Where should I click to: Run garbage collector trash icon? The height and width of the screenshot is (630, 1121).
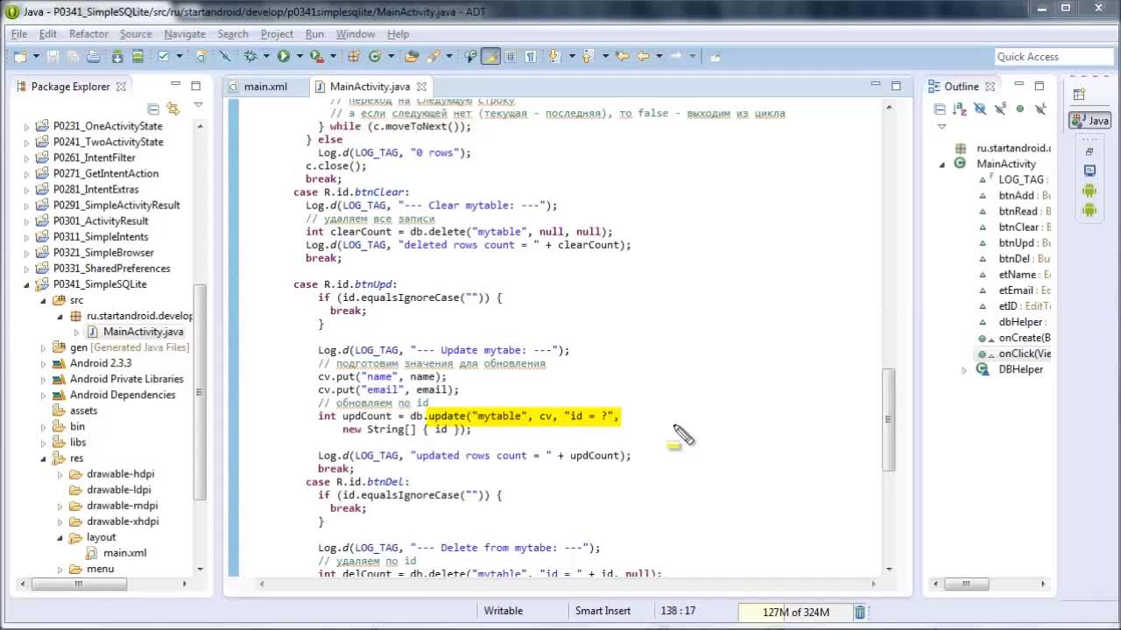point(860,612)
